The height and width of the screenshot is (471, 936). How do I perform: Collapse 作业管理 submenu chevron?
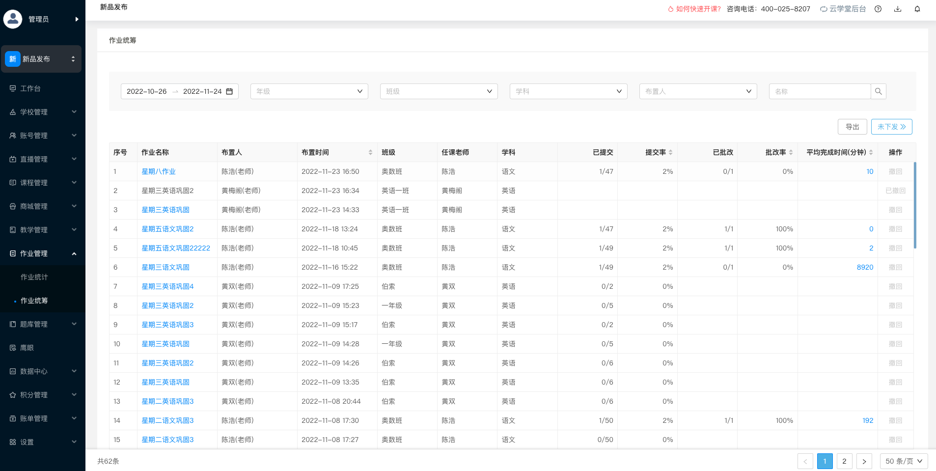(x=74, y=253)
